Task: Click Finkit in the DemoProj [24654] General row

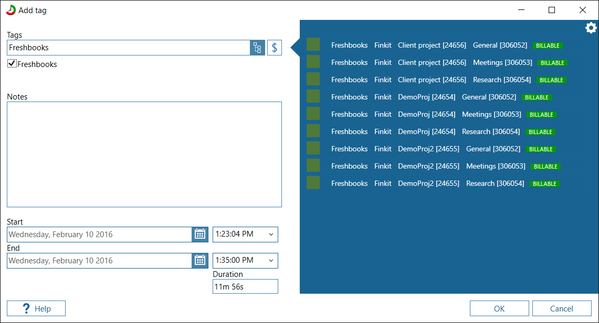Action: [383, 97]
